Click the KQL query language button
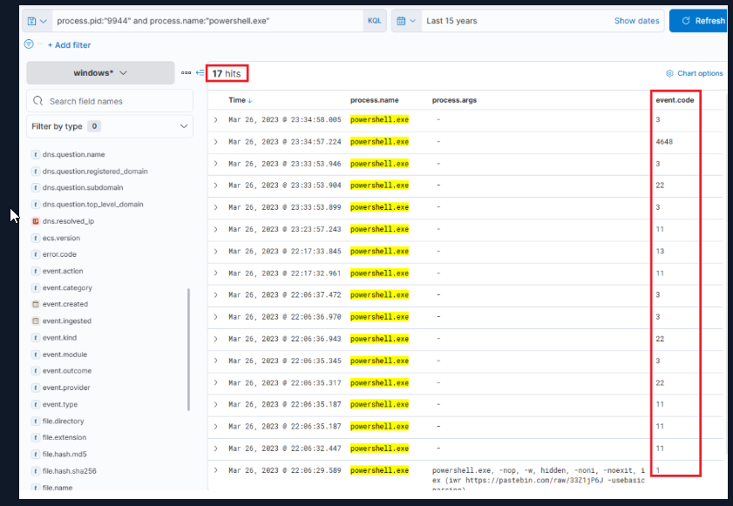The image size is (733, 506). [x=375, y=21]
